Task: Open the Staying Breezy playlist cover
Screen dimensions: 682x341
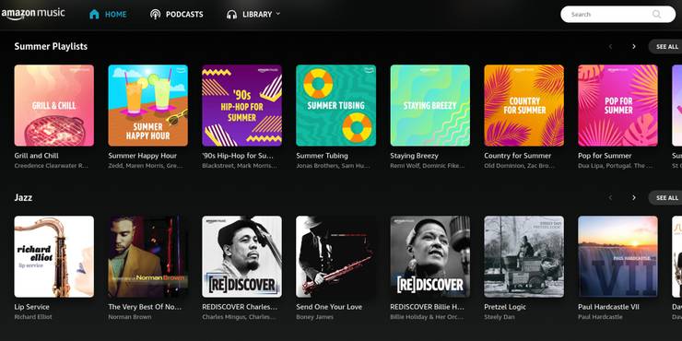Action: pyautogui.click(x=430, y=105)
